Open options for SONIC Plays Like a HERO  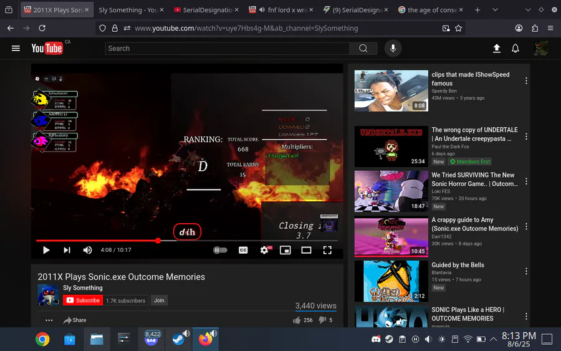point(526,316)
